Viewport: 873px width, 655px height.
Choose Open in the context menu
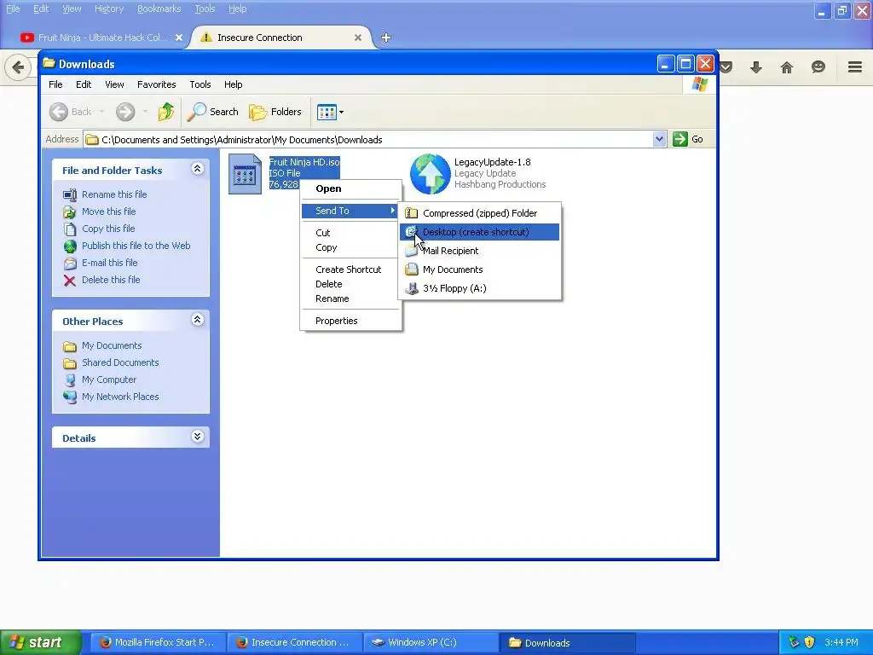(x=328, y=188)
